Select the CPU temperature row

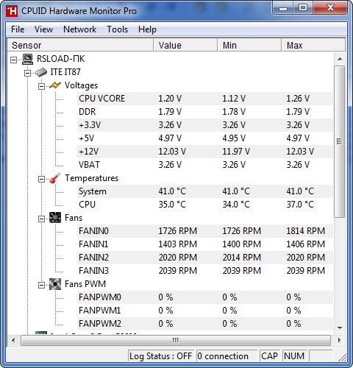(x=205, y=205)
